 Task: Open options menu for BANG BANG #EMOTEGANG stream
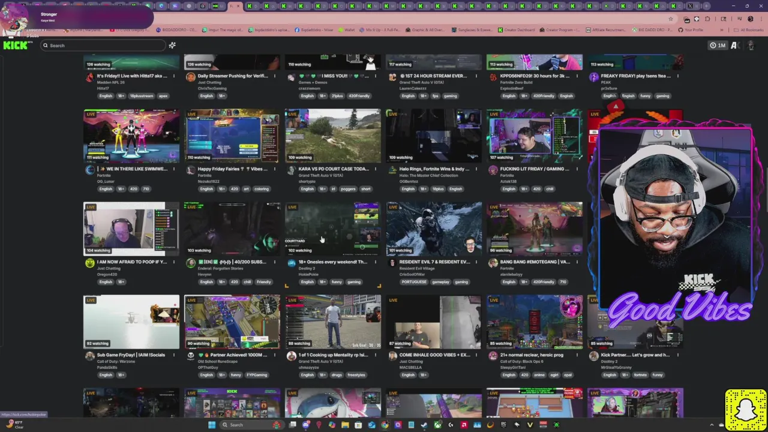click(x=577, y=262)
